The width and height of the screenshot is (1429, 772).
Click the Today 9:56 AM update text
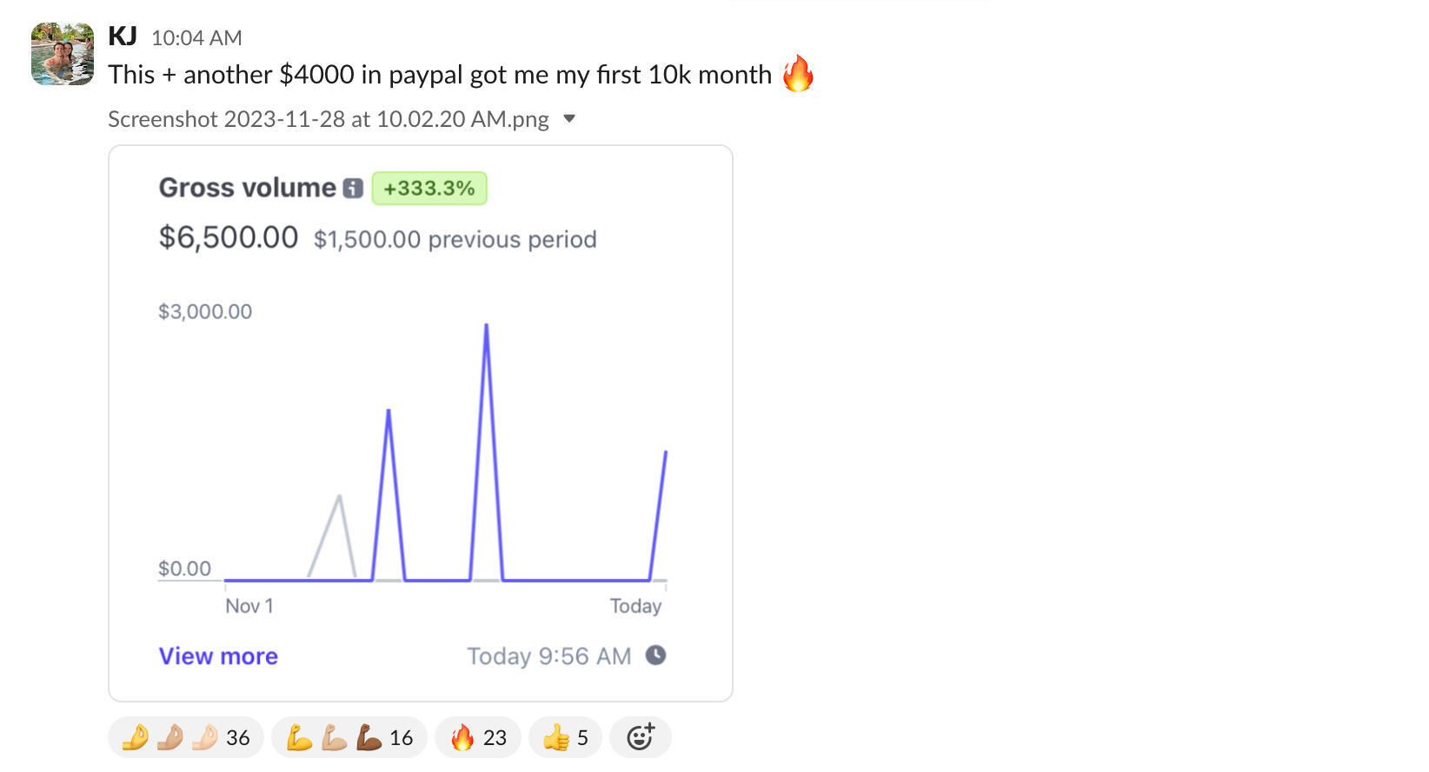click(x=549, y=656)
